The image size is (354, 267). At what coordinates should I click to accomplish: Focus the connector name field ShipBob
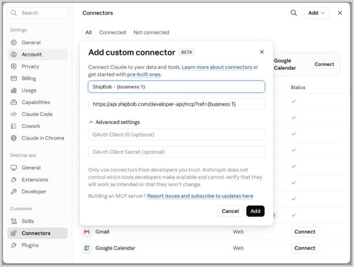pos(176,87)
